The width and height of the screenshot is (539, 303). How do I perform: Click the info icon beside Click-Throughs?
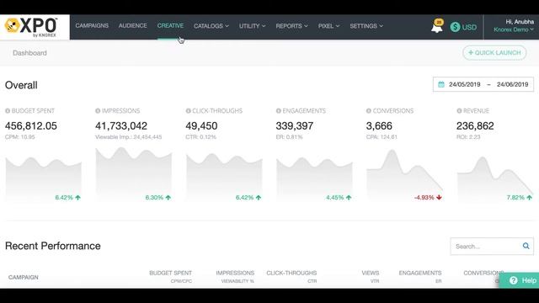tap(188, 110)
